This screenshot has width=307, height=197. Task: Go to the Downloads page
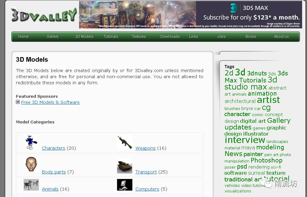coord(170,37)
